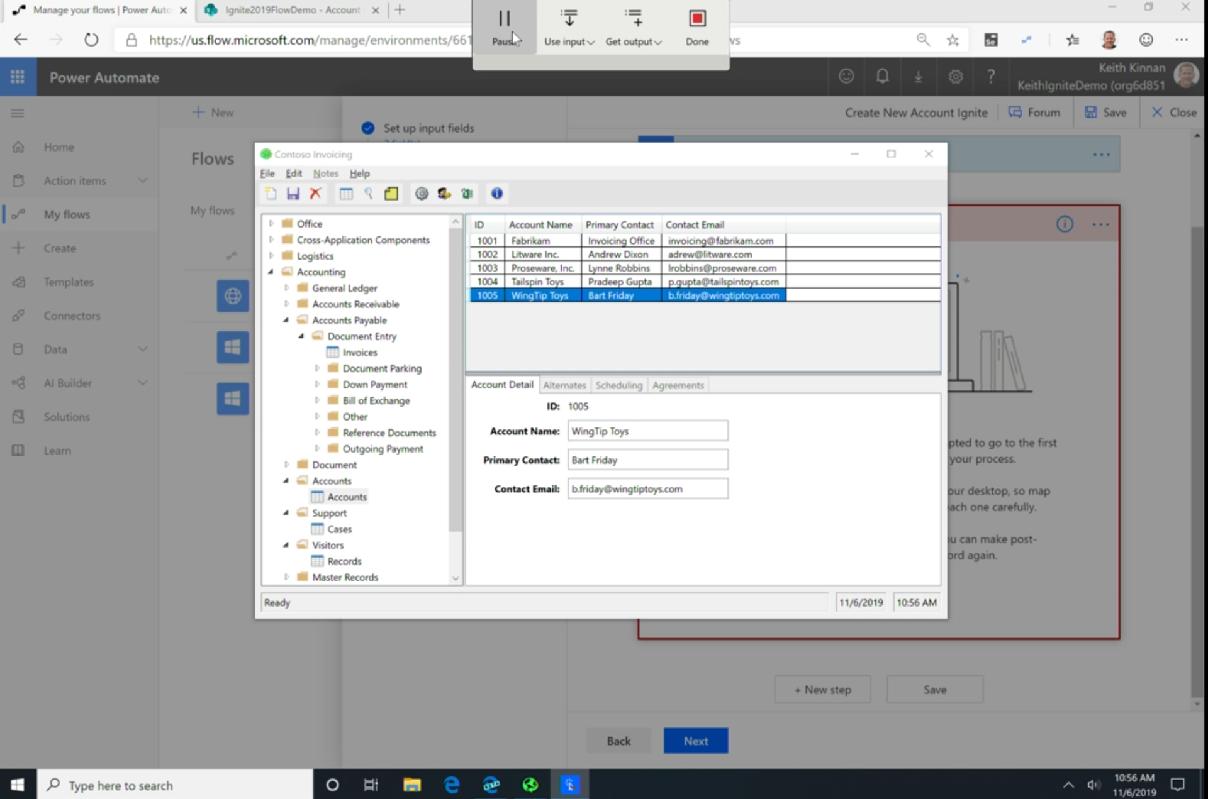Expand the Logistics folder tree arrow
The image size is (1208, 799).
[x=272, y=256]
